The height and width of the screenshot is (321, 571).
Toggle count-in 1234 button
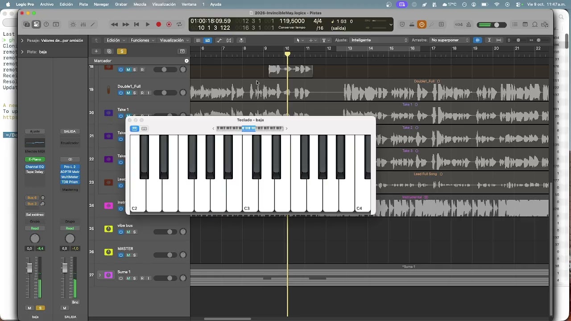point(459,25)
